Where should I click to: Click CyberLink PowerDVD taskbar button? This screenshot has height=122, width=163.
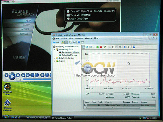pos(37,117)
